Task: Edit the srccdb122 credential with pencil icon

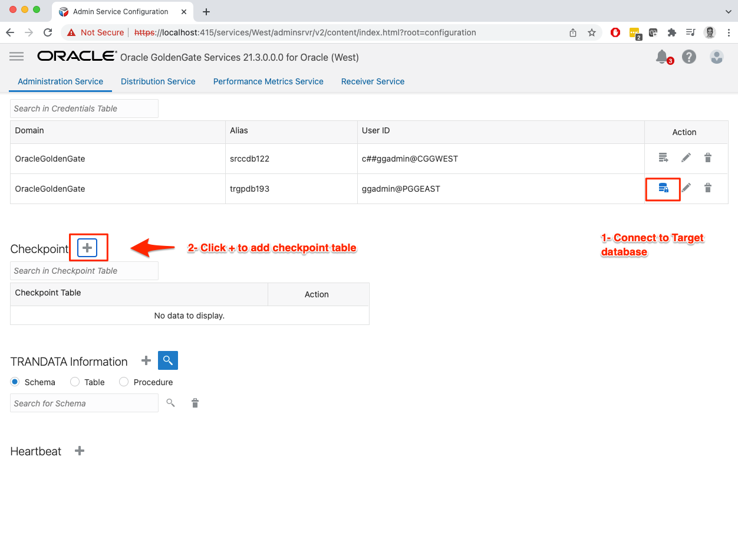Action: [686, 157]
